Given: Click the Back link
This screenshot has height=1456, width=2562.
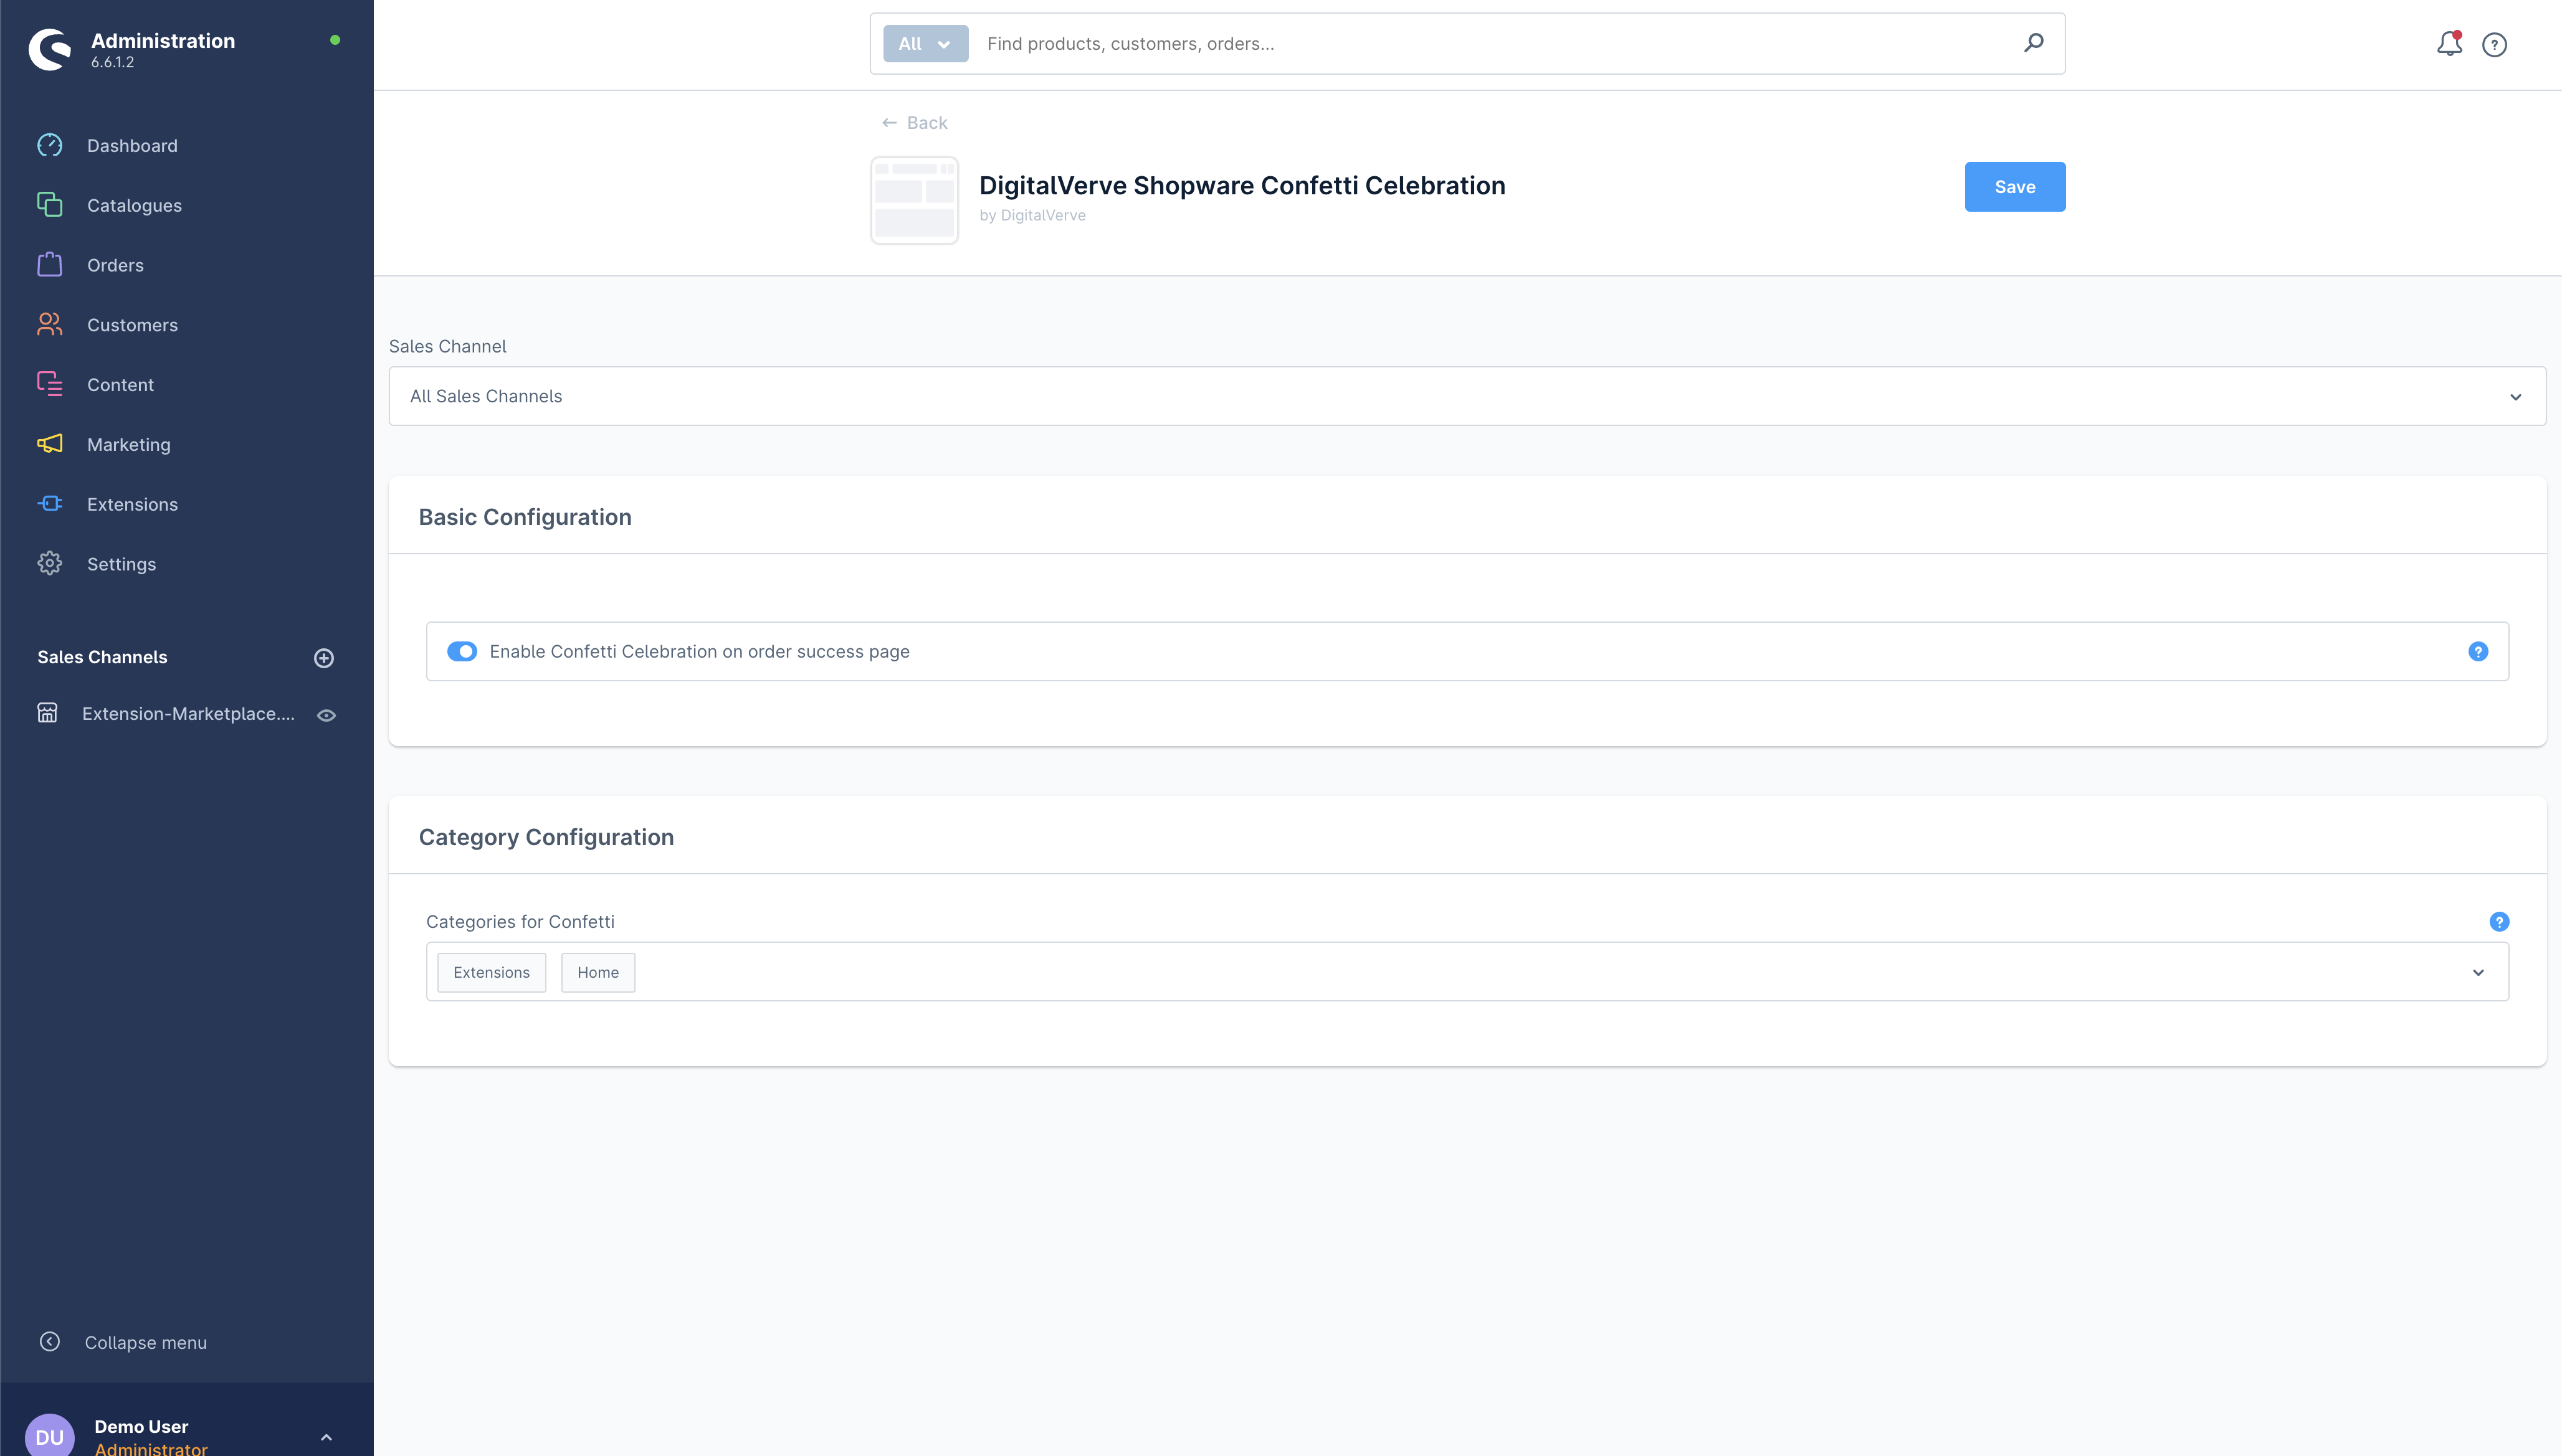Looking at the screenshot, I should pos(915,123).
